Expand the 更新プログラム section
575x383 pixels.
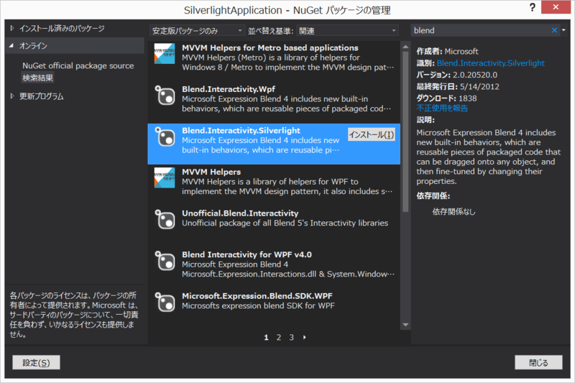click(11, 96)
